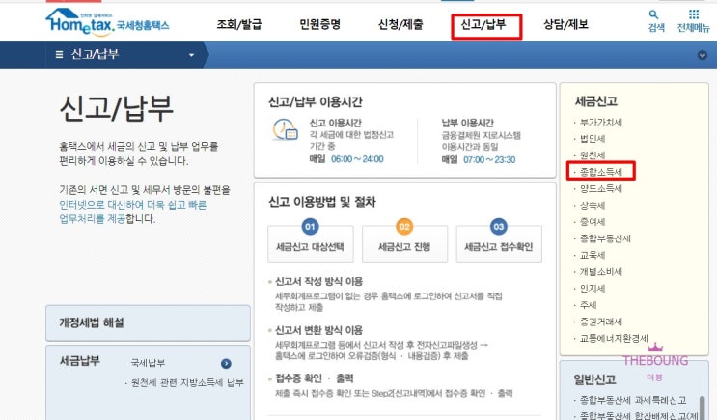Click the hamburger icon beside 신고/납부
This screenshot has width=717, height=420.
59,55
